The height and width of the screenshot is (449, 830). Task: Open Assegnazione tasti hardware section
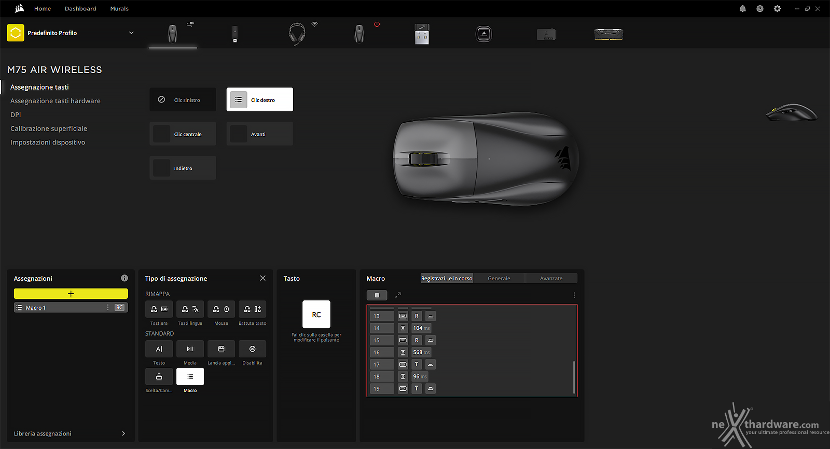click(56, 101)
